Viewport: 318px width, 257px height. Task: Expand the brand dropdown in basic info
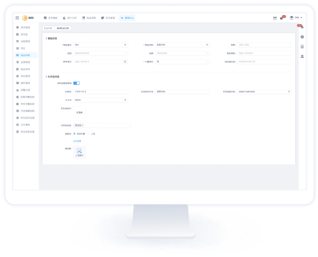pyautogui.click(x=182, y=53)
